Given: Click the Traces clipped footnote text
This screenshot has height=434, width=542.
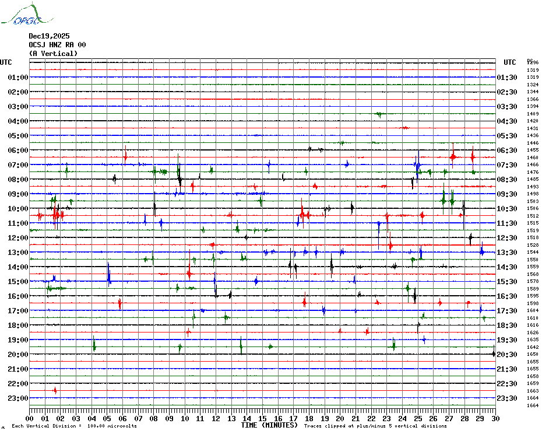Looking at the screenshot, I should (383, 426).
